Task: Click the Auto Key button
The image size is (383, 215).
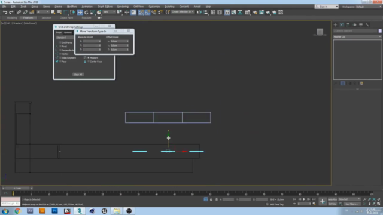Action: coord(332,199)
